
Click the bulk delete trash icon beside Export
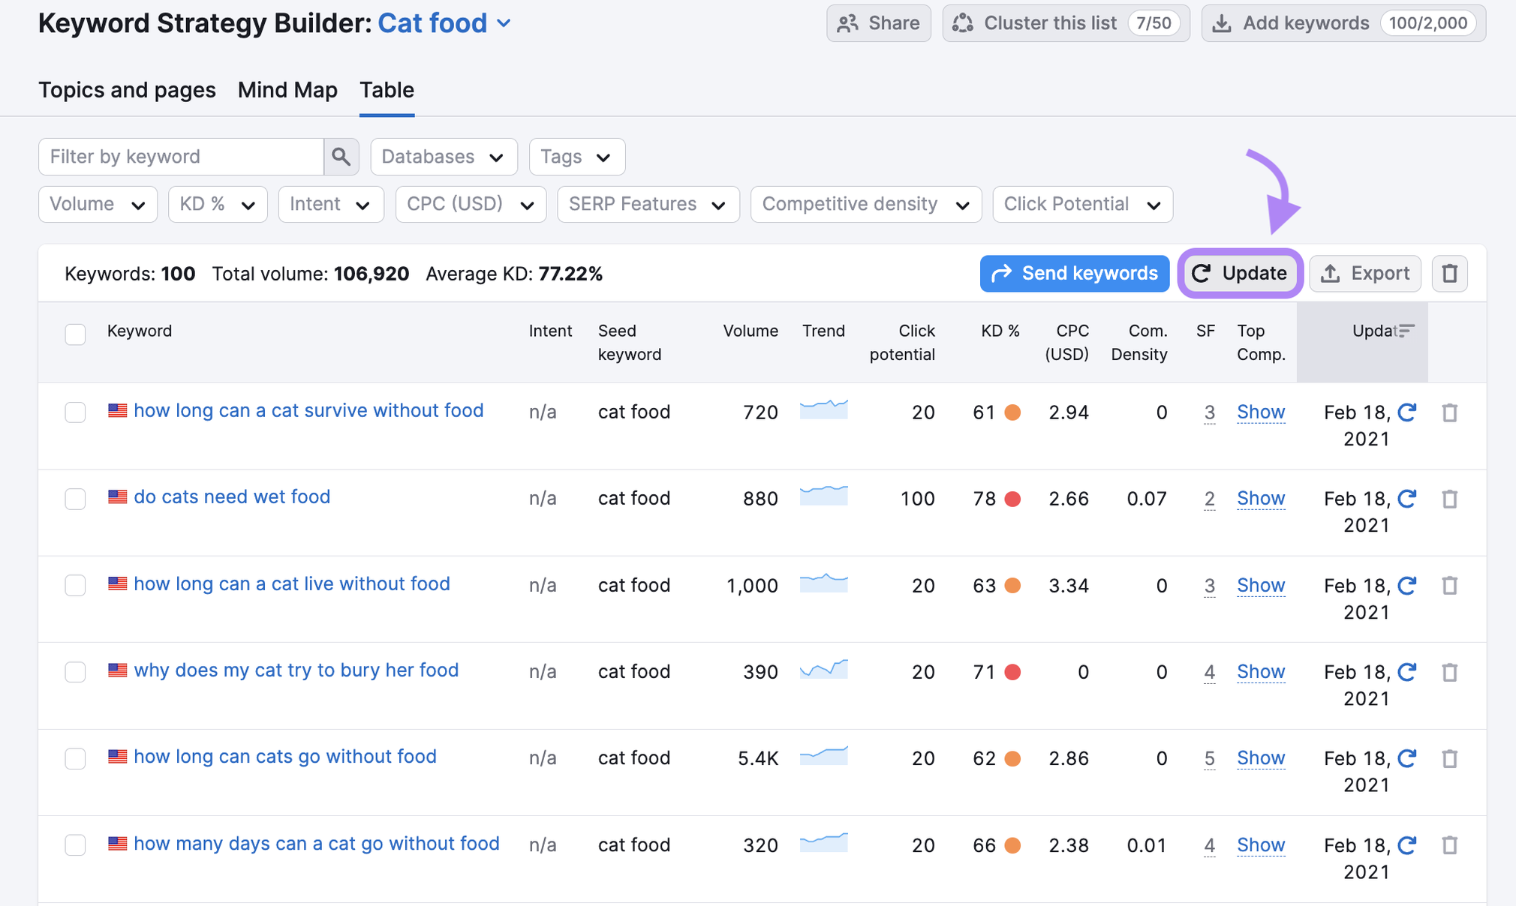pos(1449,274)
